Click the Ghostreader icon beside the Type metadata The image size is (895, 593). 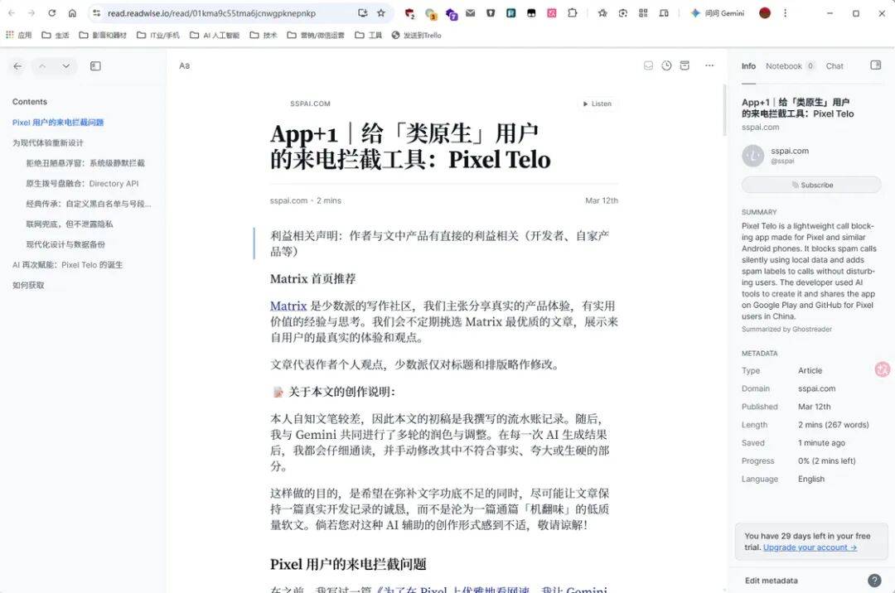[x=882, y=370]
